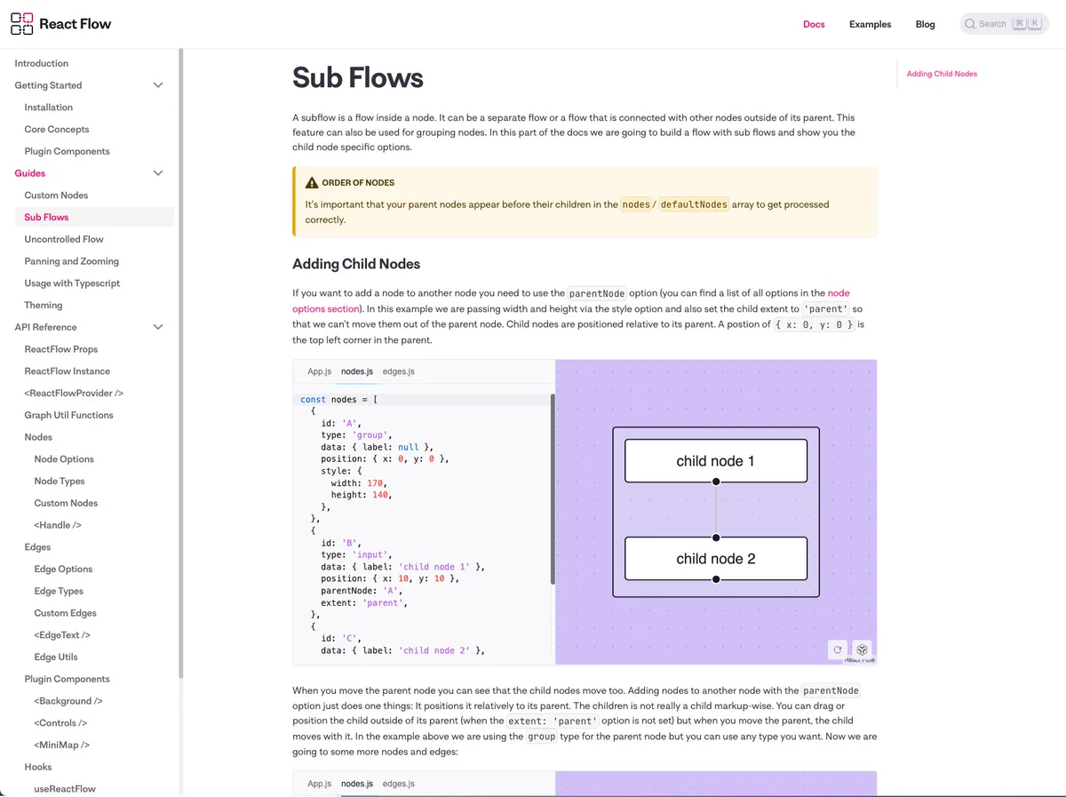Open the <MiniMap /> reference
1066x797 pixels.
[61, 745]
